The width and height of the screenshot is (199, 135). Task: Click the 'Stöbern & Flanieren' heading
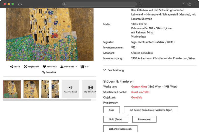[x=118, y=81]
